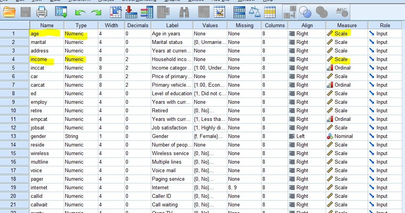This screenshot has height=213, width=405.
Task: Click 'Age in years' label cell
Action: [x=172, y=33]
